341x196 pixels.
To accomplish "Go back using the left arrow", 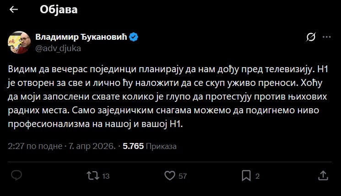I will 14,9.
